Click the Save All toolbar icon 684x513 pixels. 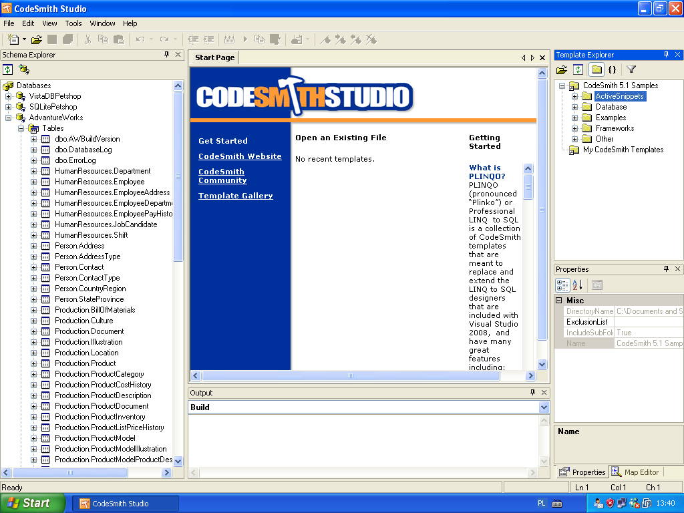67,39
